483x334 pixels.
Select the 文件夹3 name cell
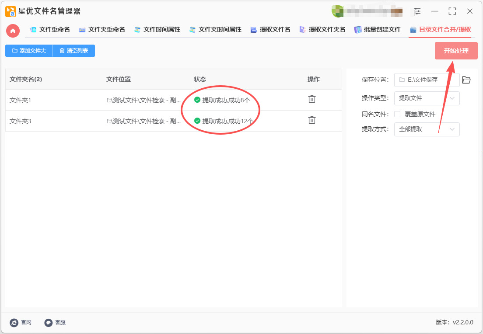coord(20,121)
